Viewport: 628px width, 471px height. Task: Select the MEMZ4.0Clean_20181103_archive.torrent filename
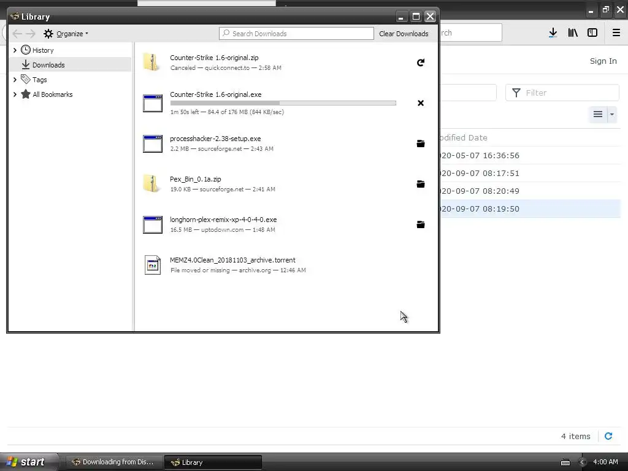(232, 260)
